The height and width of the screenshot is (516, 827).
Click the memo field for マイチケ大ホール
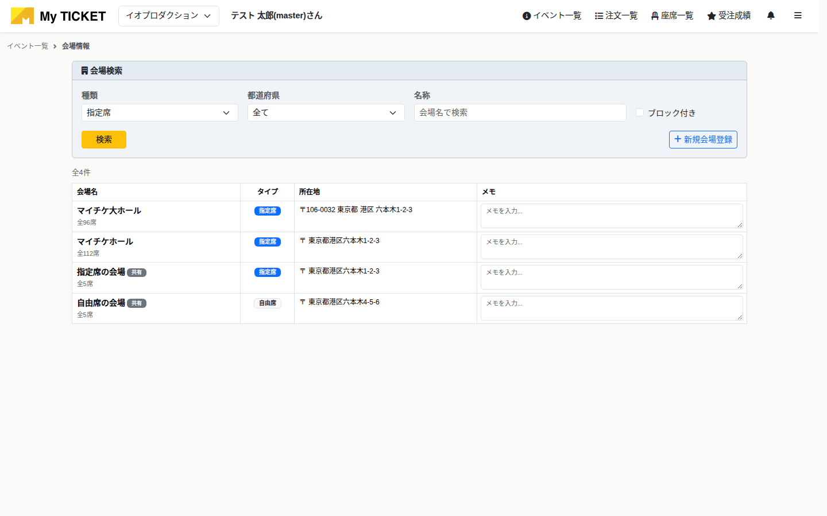[612, 216]
